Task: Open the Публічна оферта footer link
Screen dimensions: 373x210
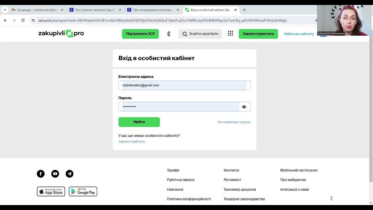Action: (x=181, y=180)
